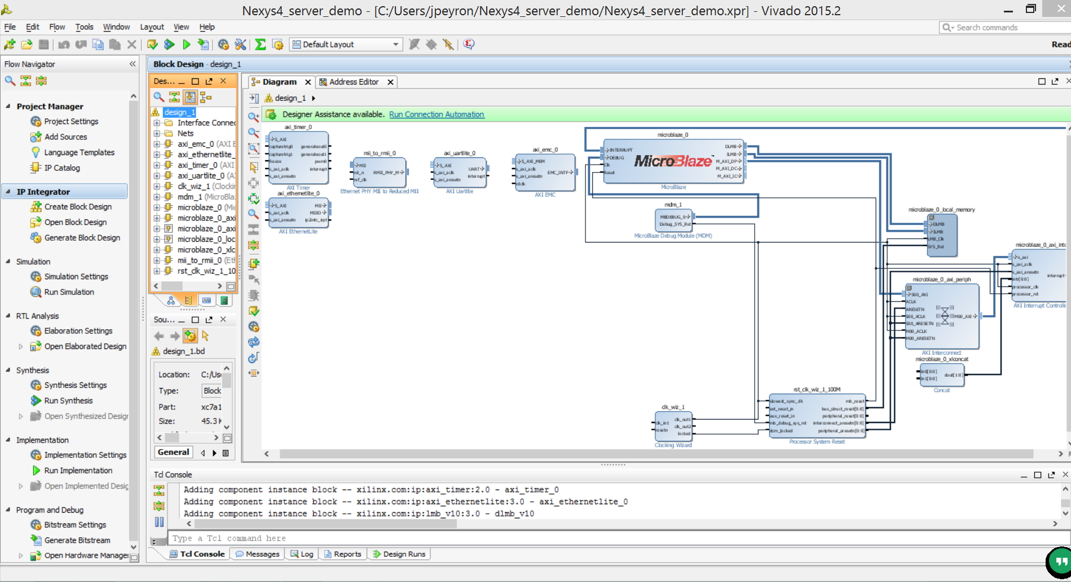Image resolution: width=1071 pixels, height=582 pixels.
Task: Collapse the IP Integrator section
Action: pos(8,192)
